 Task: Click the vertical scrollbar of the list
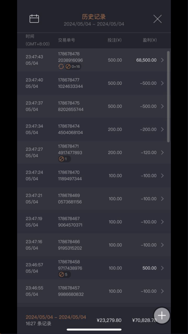pyautogui.click(x=168, y=96)
